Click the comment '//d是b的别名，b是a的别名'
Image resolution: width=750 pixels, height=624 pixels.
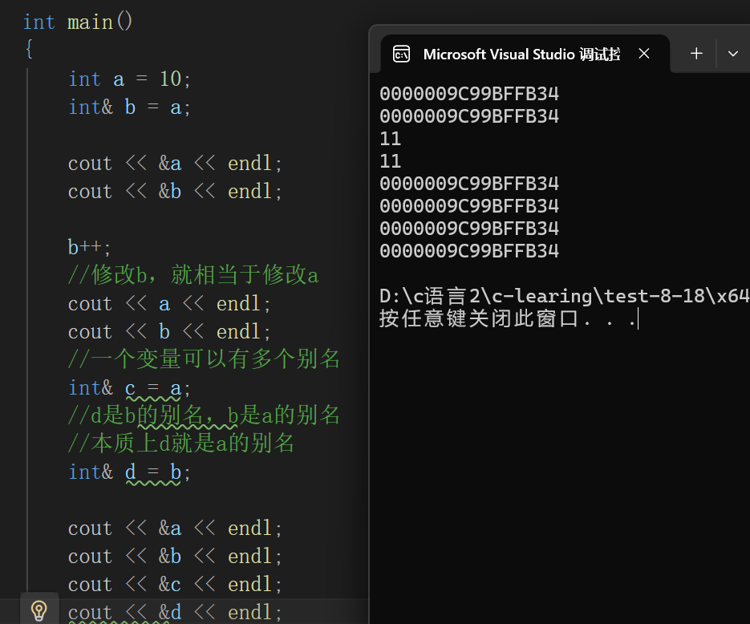(x=204, y=415)
